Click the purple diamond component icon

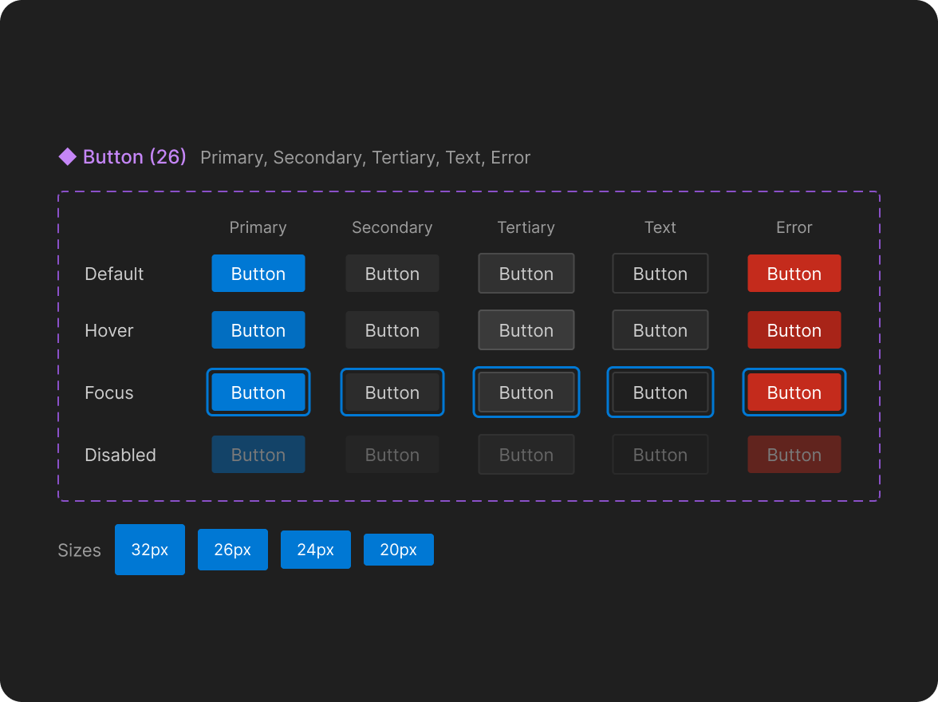(68, 157)
